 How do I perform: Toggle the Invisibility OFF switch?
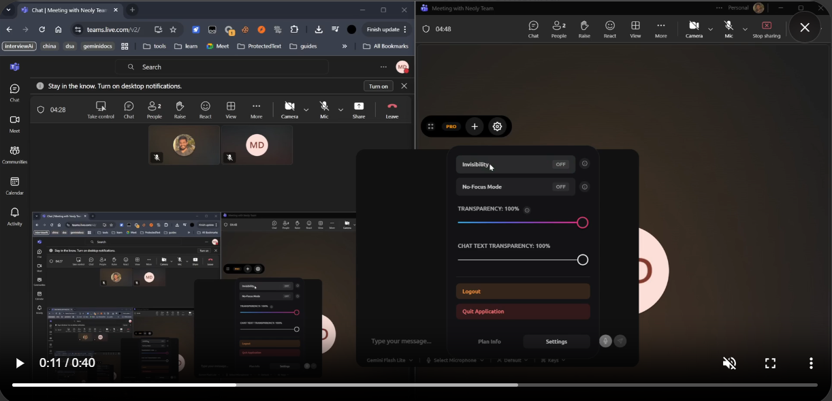point(560,164)
